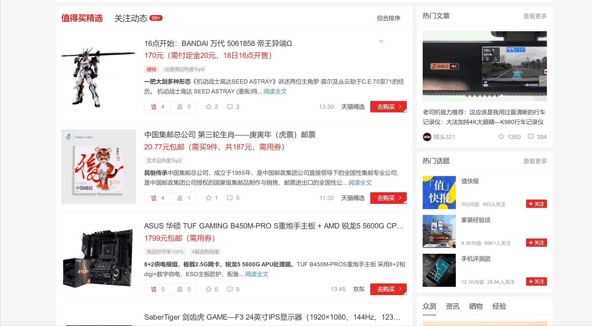Click 去购买 for the BANDAI 帝王异端 deal
Image resolution: width=592 pixels, height=326 pixels.
[x=388, y=107]
